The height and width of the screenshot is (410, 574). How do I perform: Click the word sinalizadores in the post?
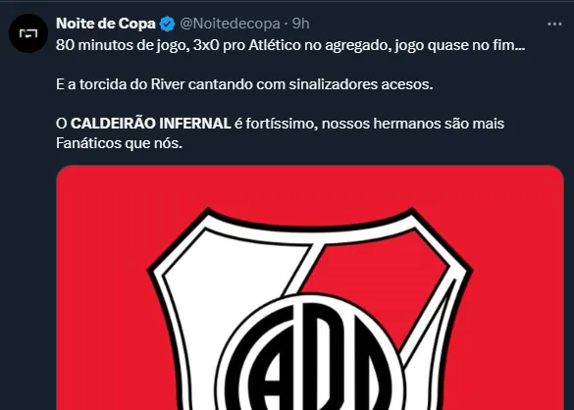point(334,84)
